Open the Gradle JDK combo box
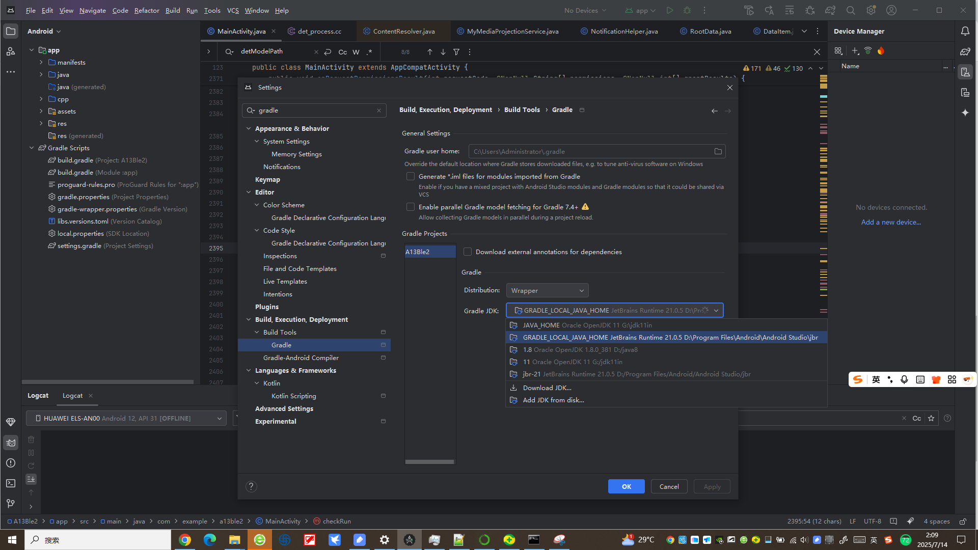 615,310
